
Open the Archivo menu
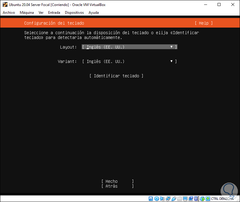(x=9, y=13)
